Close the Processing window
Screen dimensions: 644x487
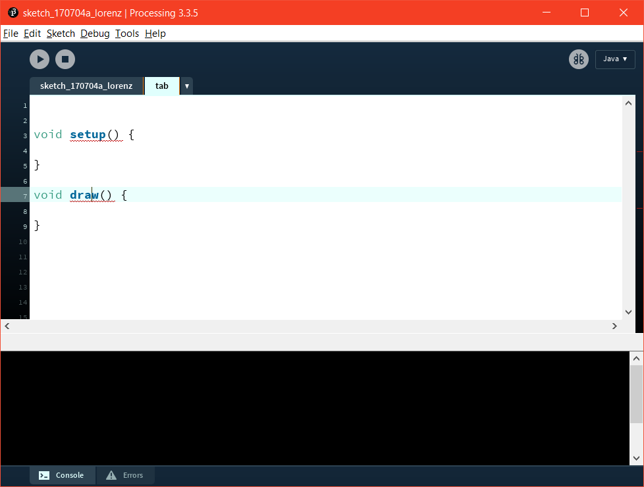[623, 13]
